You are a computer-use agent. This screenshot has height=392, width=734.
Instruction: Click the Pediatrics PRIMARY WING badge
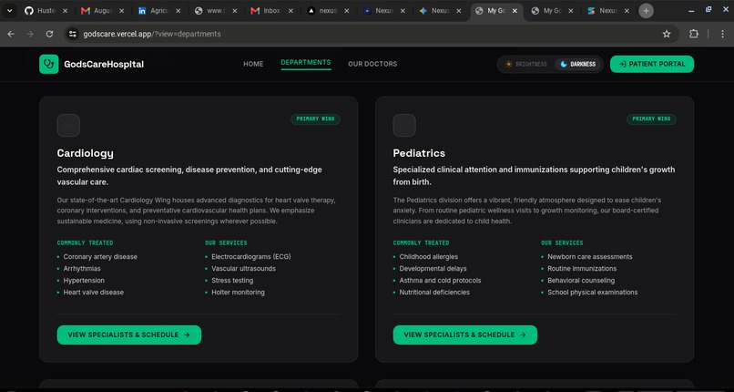[652, 119]
